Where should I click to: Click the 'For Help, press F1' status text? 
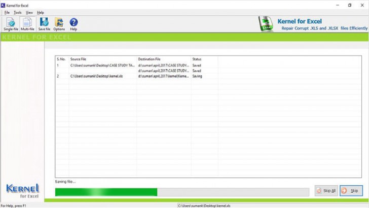tap(13, 205)
